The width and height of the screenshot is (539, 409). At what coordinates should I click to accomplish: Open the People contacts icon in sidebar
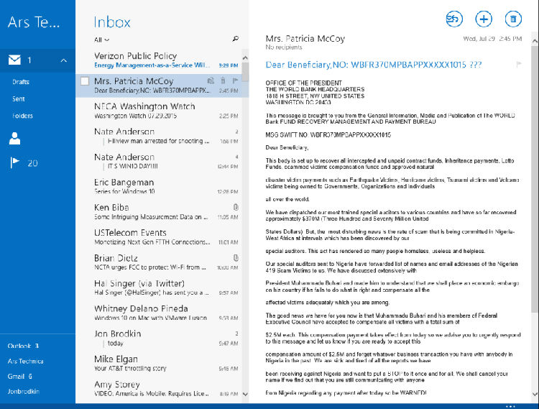[x=14, y=139]
